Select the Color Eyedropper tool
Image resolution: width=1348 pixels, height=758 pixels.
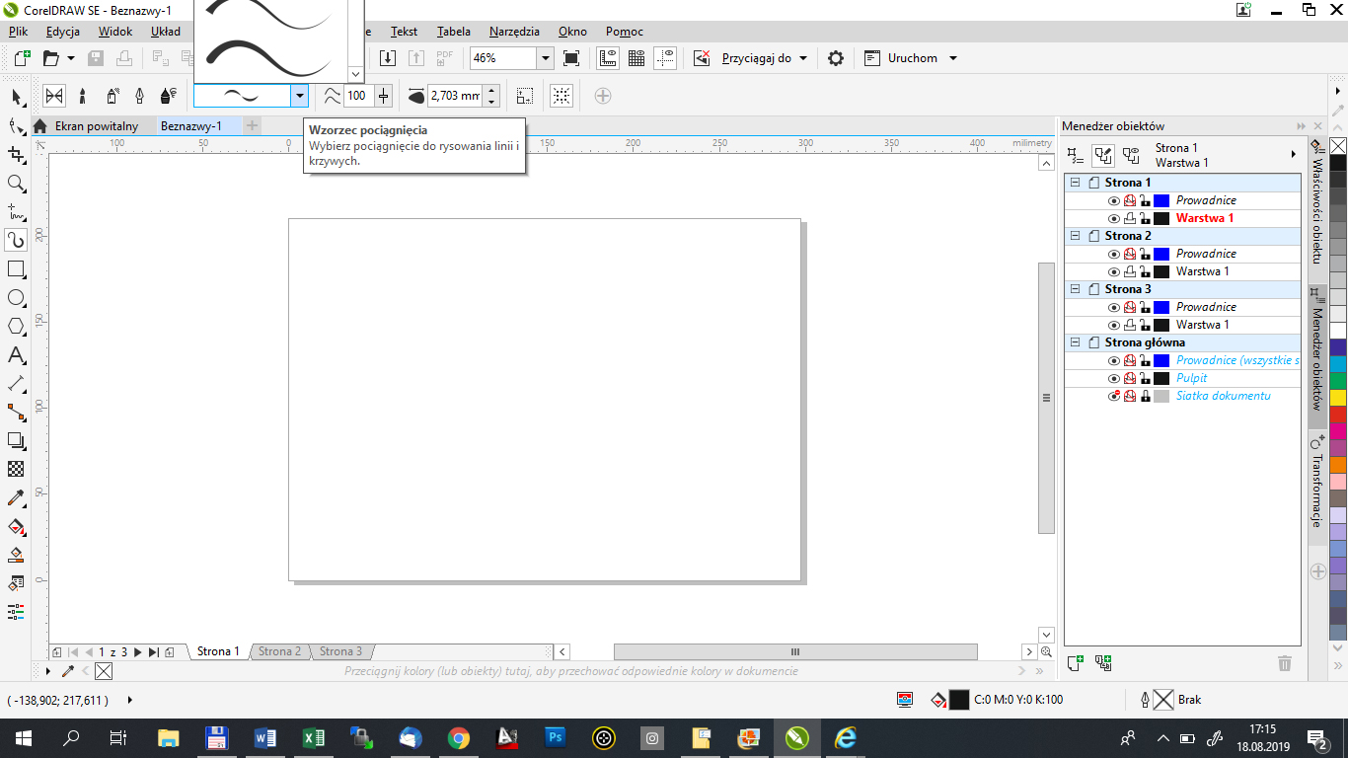[16, 498]
